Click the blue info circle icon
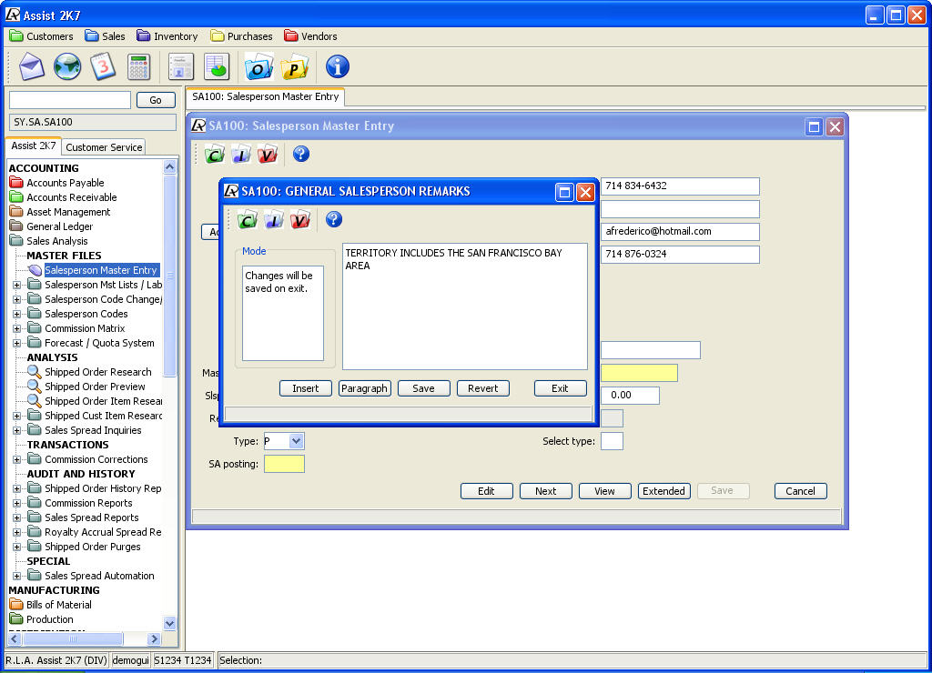 338,66
